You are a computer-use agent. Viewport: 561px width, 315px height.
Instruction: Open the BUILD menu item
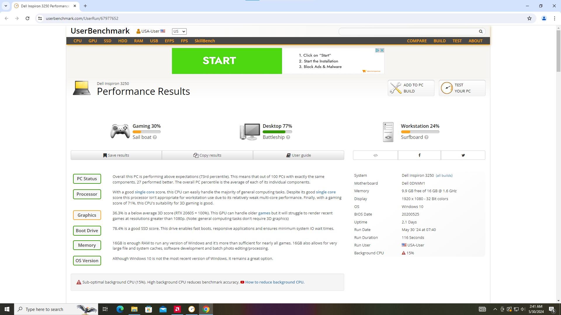click(x=440, y=41)
